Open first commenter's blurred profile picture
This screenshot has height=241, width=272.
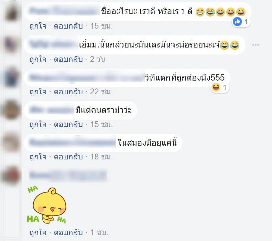tap(11, 12)
